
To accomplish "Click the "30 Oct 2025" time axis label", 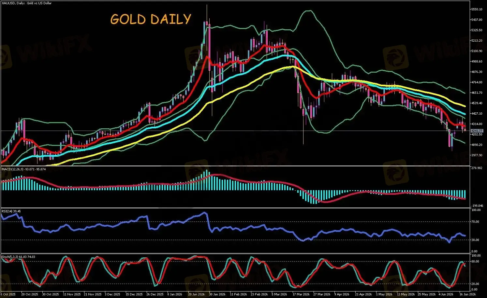I will (x=51, y=294).
